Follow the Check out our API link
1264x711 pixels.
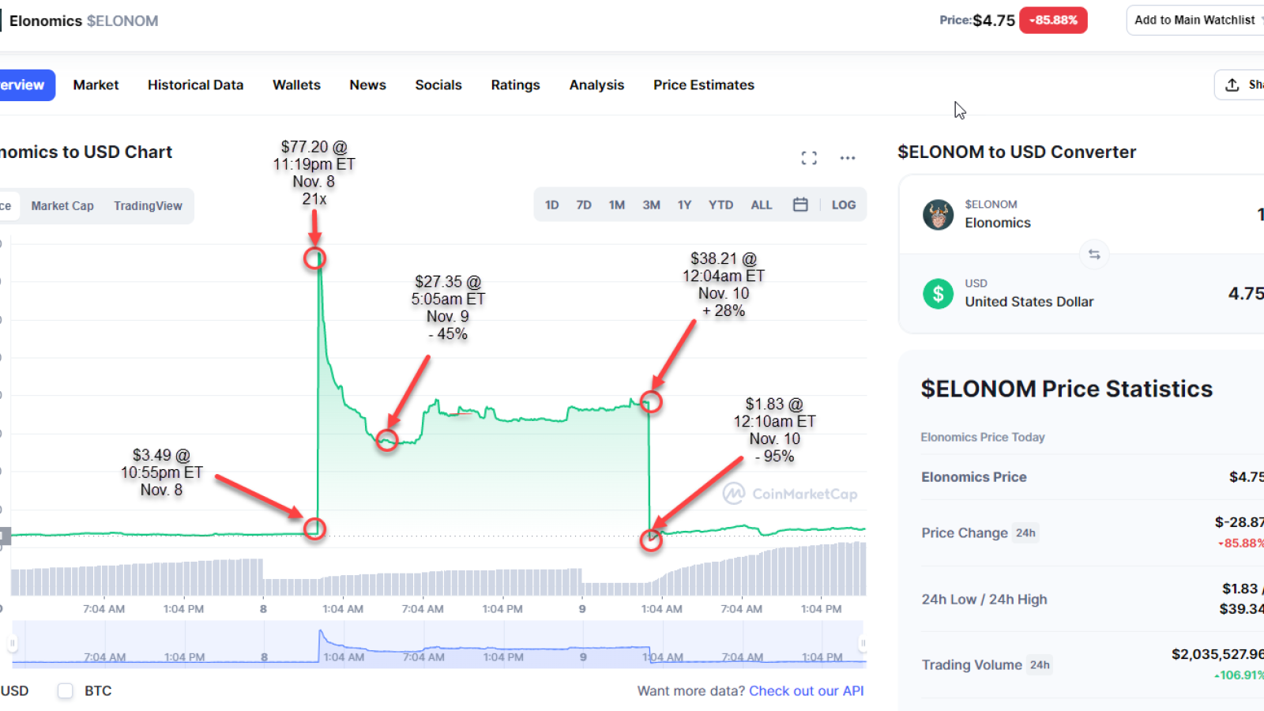pyautogui.click(x=806, y=691)
